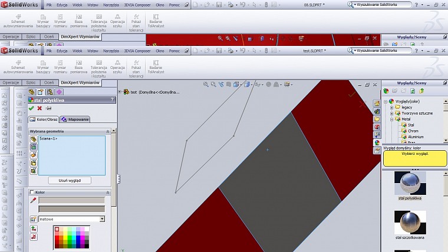The width and height of the screenshot is (448, 252).
Task: Open the DimXpertManager tab icon
Action: pyautogui.click(x=59, y=92)
